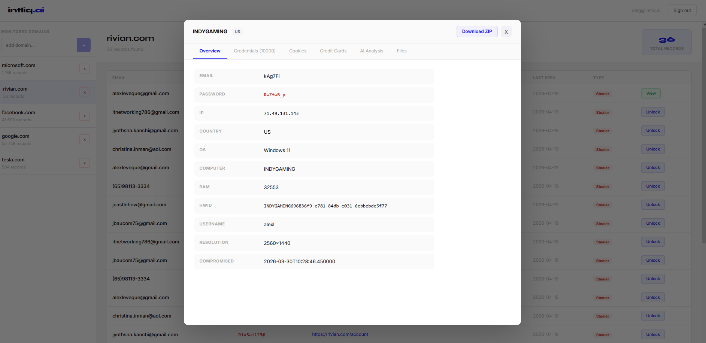
Task: Unlock the itnetworking786@gmail.com record
Action: [x=652, y=112]
